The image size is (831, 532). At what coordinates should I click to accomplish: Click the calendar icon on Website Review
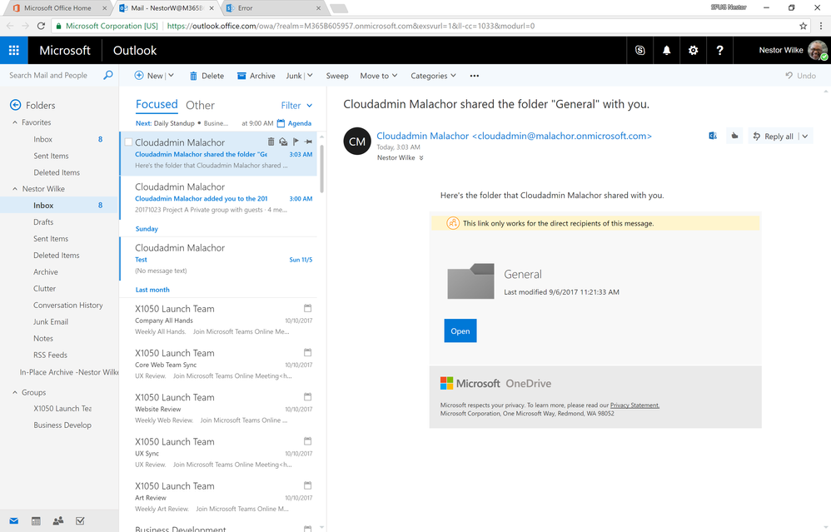coord(307,396)
